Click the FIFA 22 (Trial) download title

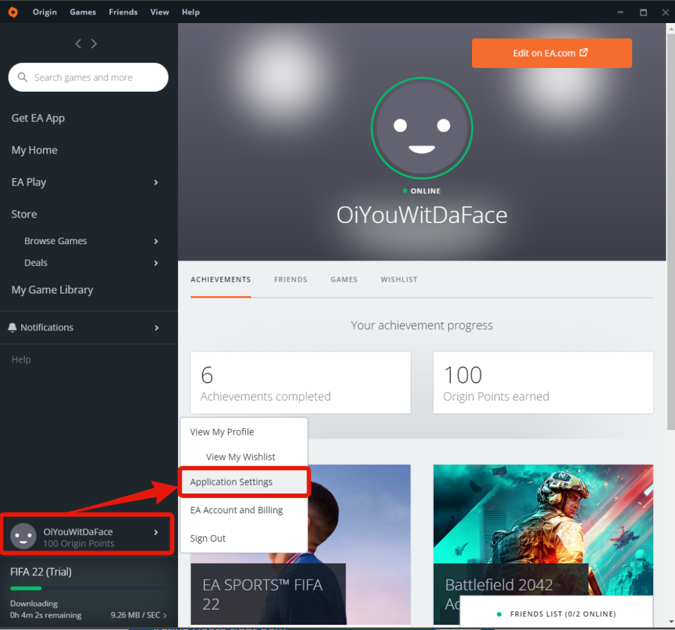41,572
